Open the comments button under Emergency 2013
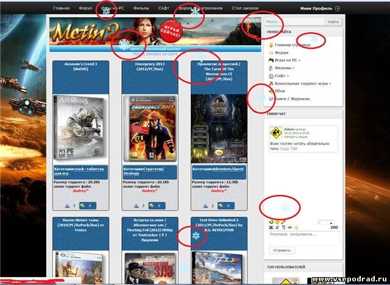Image resolution: width=390 pixels, height=285 pixels. pyautogui.click(x=157, y=206)
